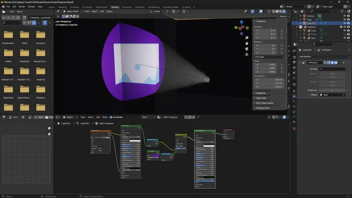Viewport: 352px width, 198px height.
Task: Toggle the camera view gizmo icon
Action: [247, 49]
